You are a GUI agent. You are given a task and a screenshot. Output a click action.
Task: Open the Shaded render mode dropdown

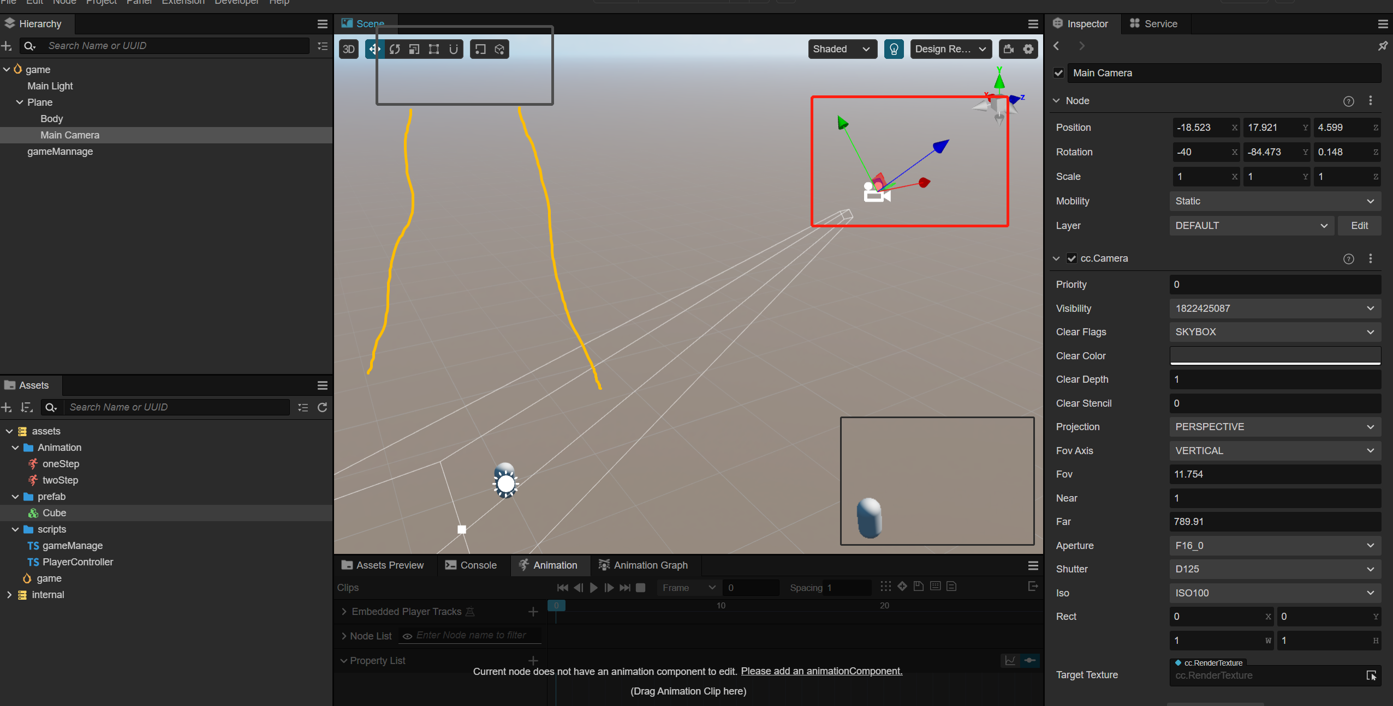[841, 49]
